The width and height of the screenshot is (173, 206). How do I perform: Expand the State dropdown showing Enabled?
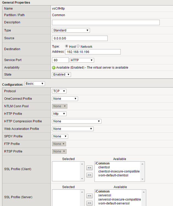pyautogui.click(x=61, y=75)
